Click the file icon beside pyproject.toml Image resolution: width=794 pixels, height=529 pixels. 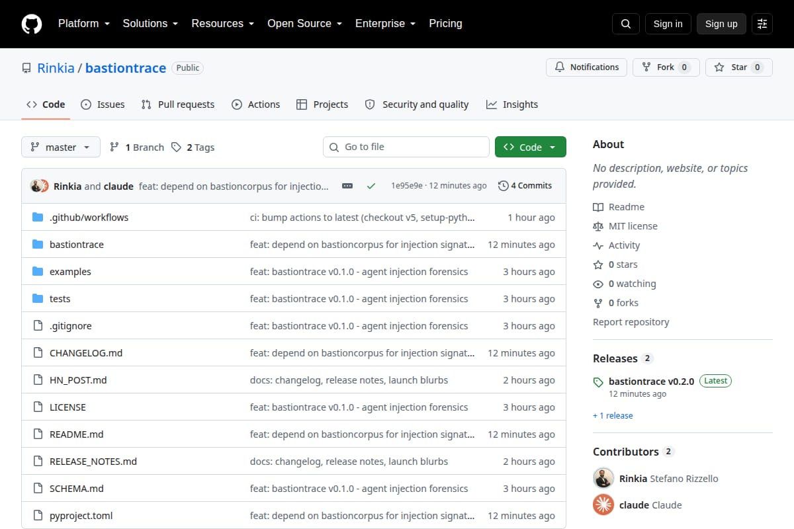tap(38, 516)
